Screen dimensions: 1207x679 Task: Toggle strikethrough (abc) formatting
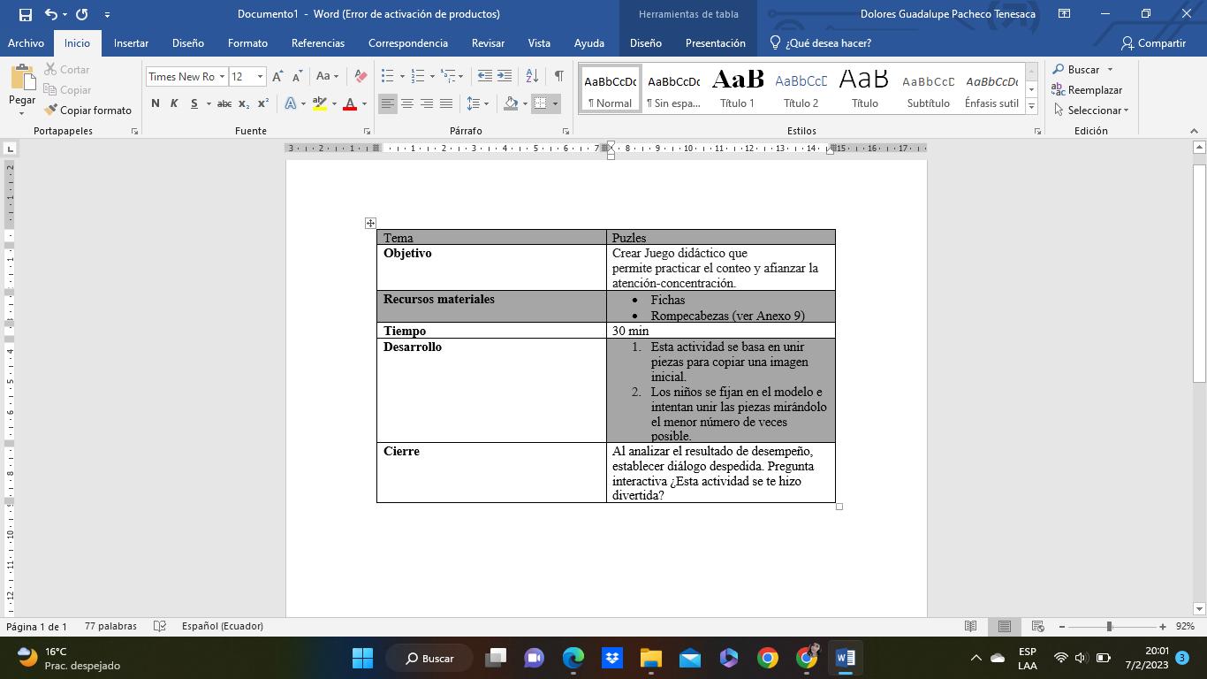point(224,103)
